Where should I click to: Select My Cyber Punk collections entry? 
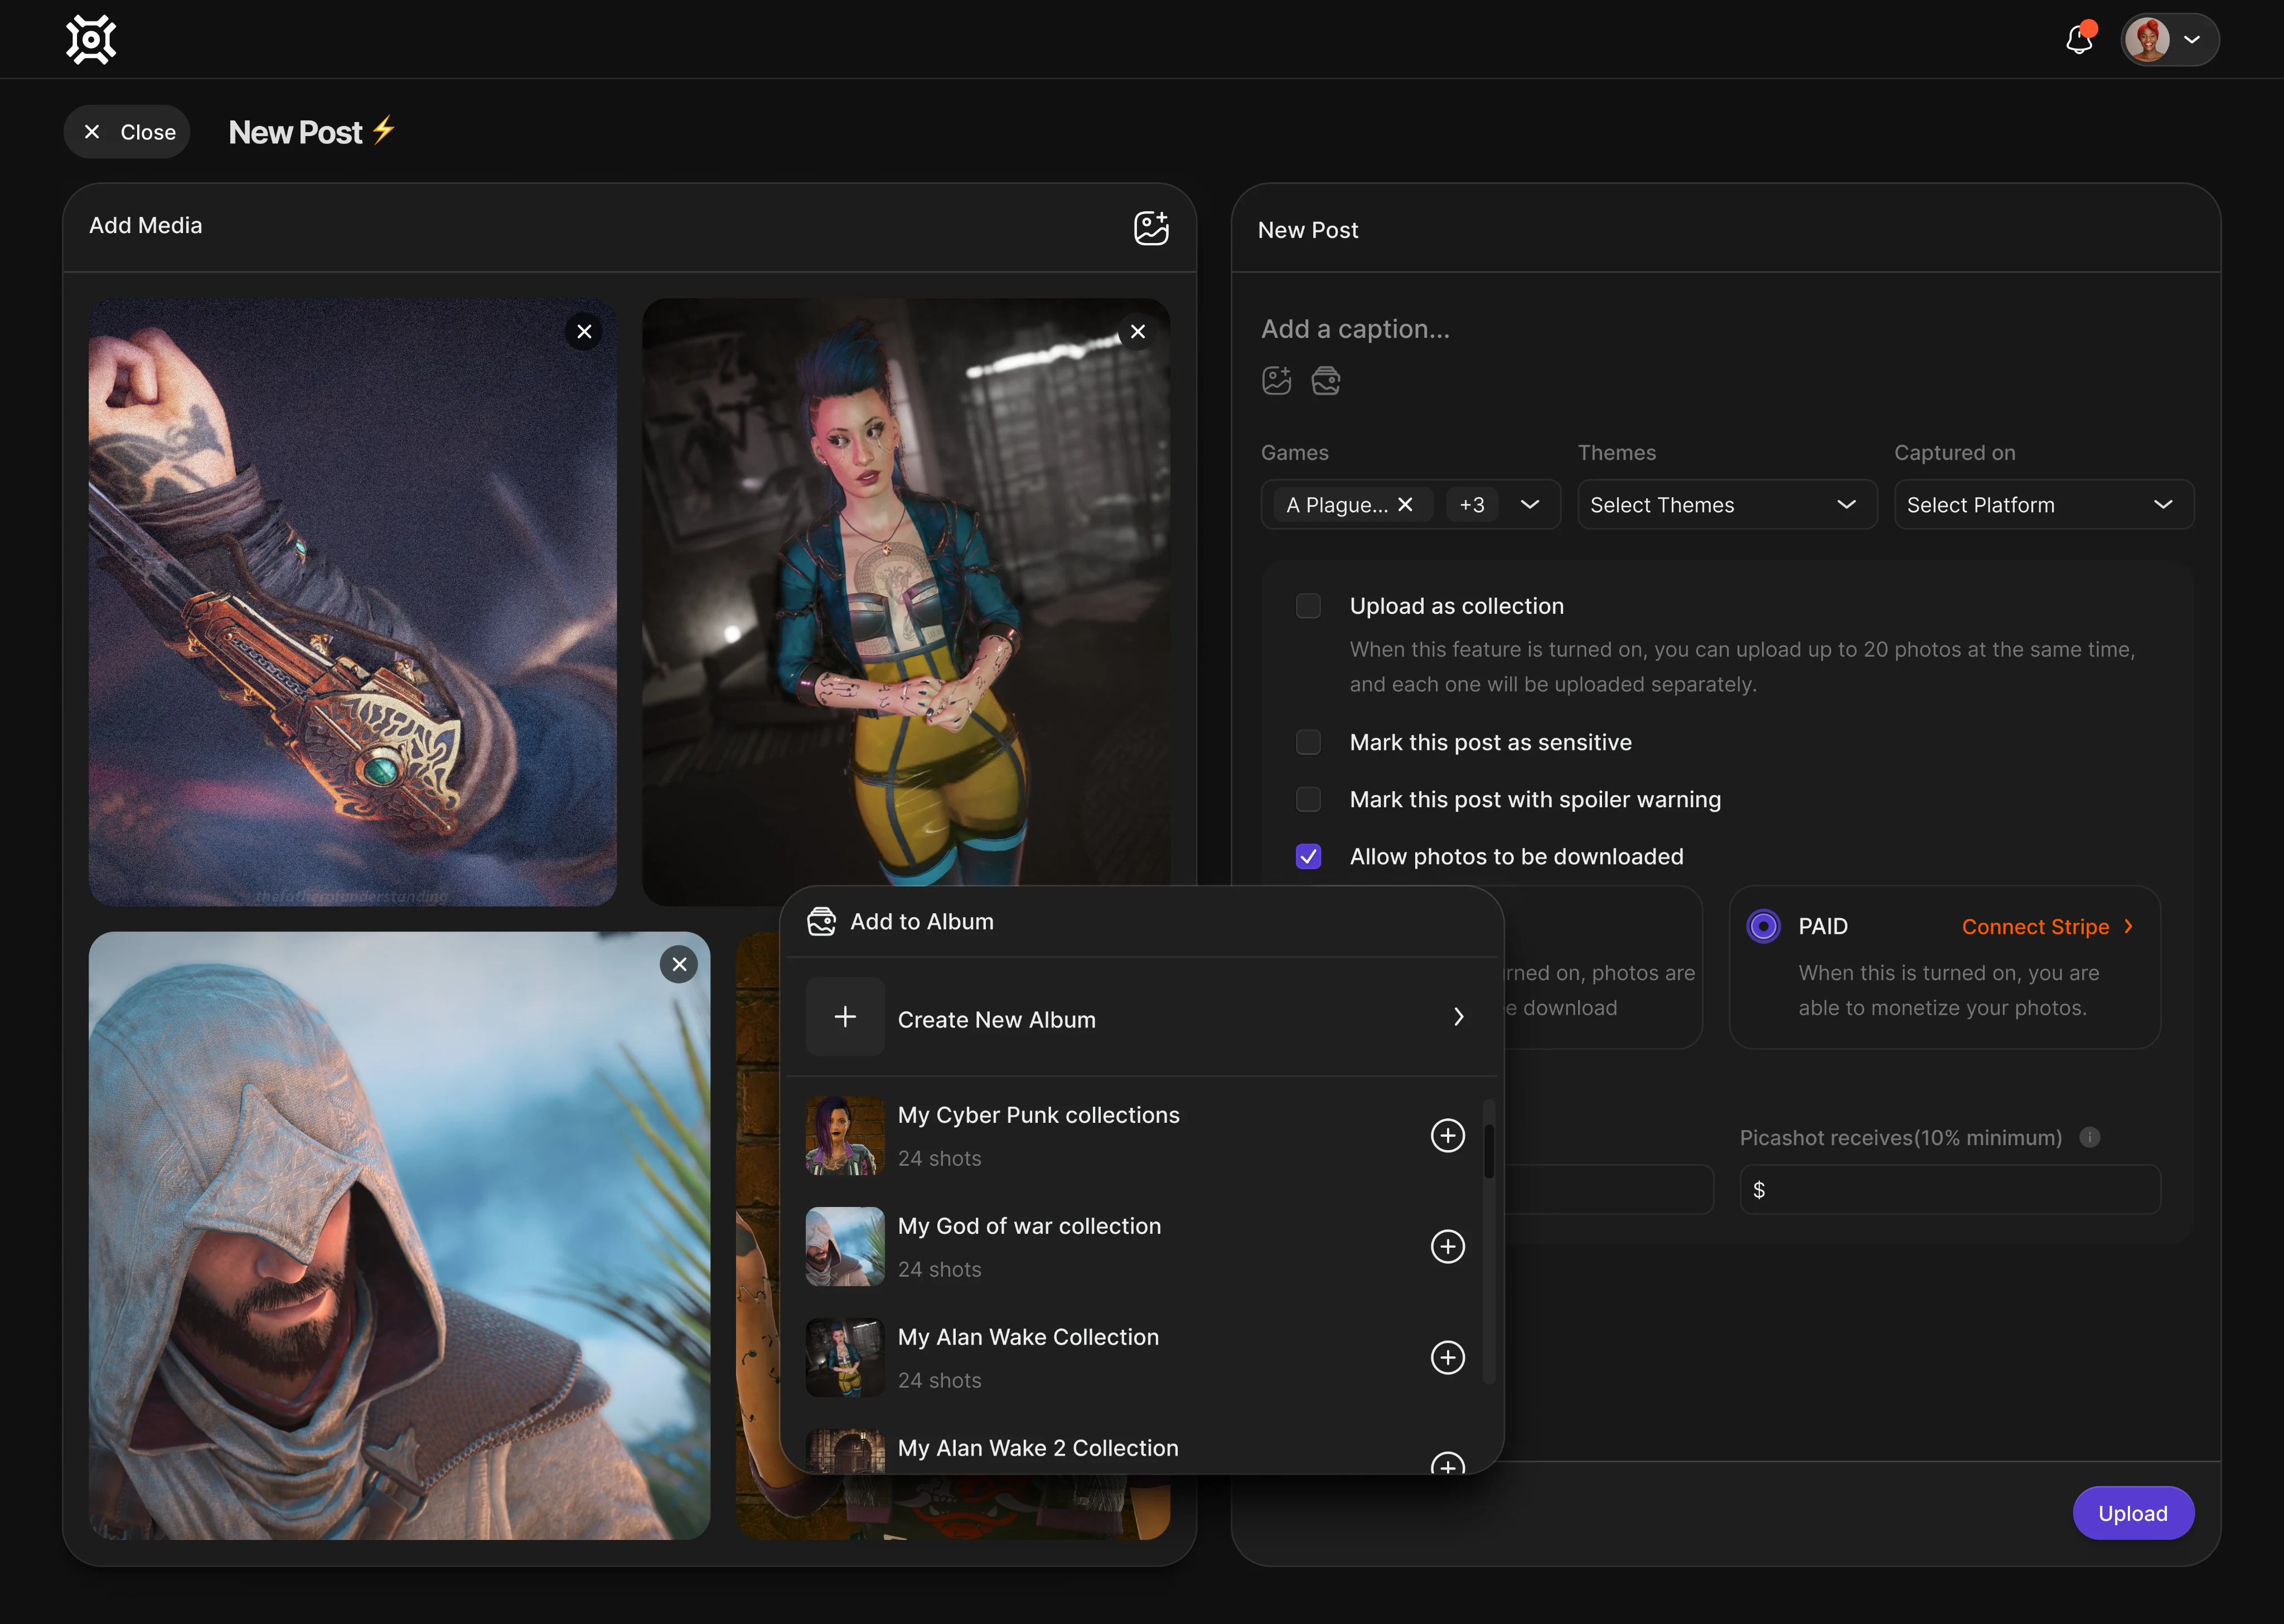(x=1137, y=1135)
